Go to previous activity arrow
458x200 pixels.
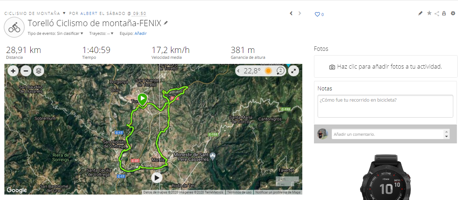[291, 13]
